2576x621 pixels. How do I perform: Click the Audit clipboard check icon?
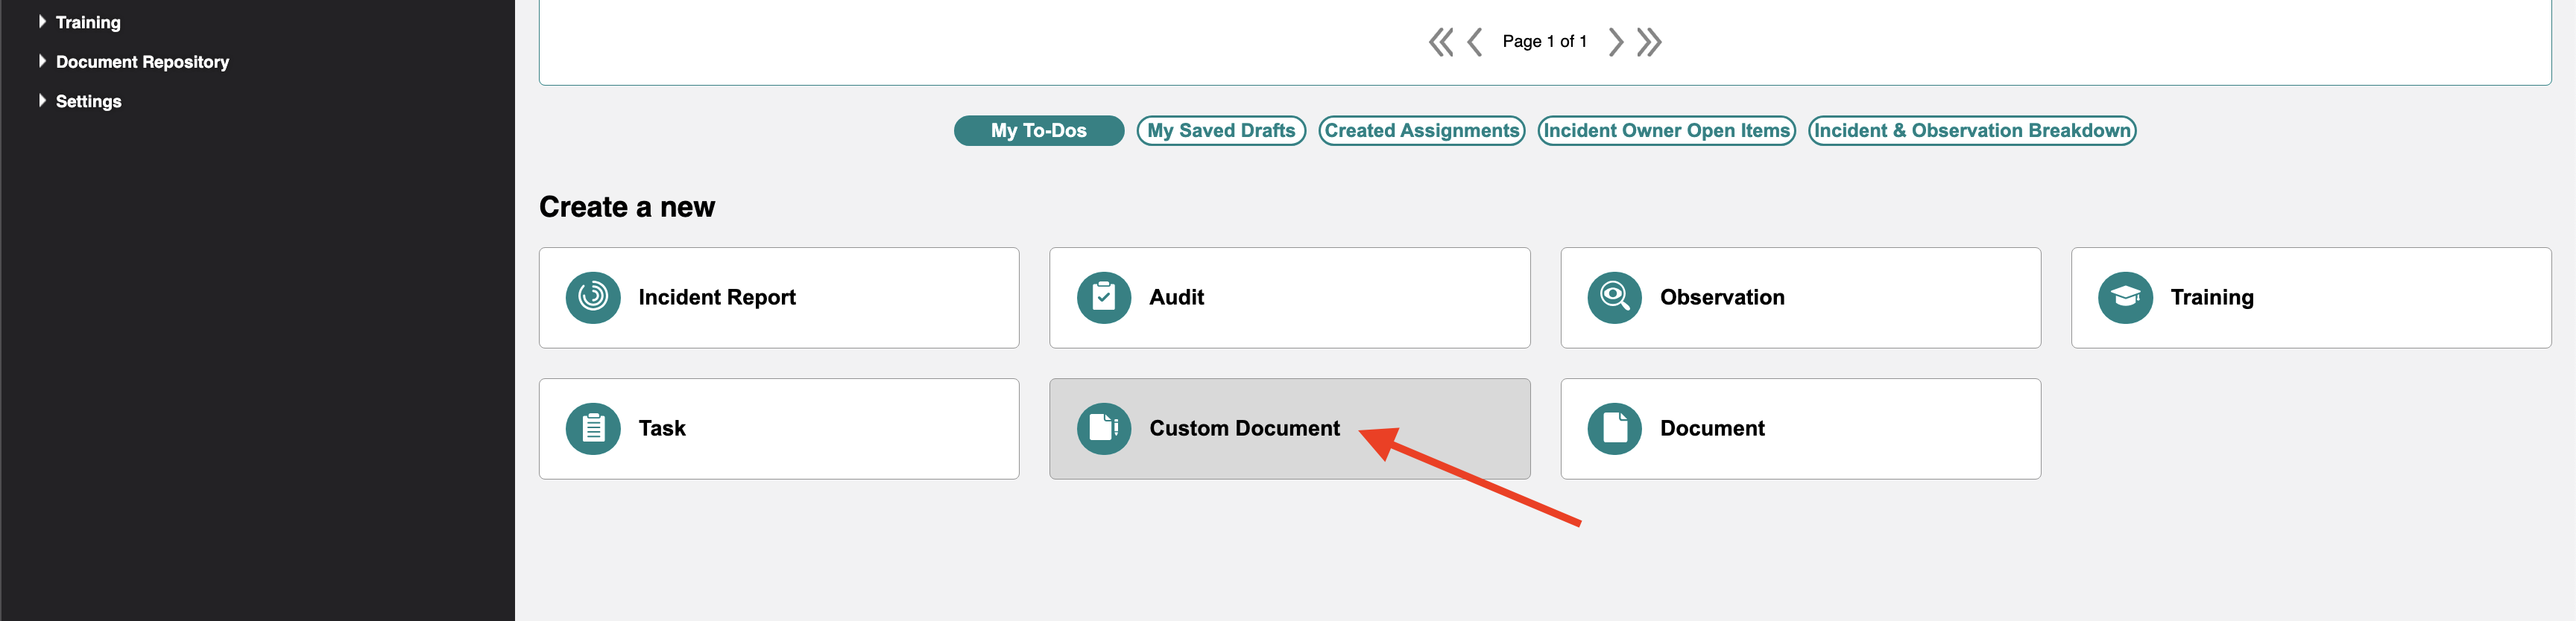[1104, 298]
